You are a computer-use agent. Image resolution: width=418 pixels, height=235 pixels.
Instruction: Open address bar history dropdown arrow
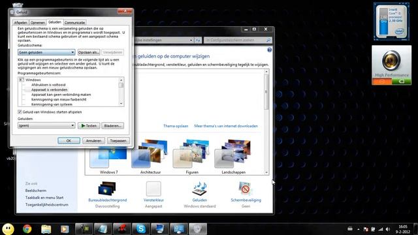click(191, 40)
